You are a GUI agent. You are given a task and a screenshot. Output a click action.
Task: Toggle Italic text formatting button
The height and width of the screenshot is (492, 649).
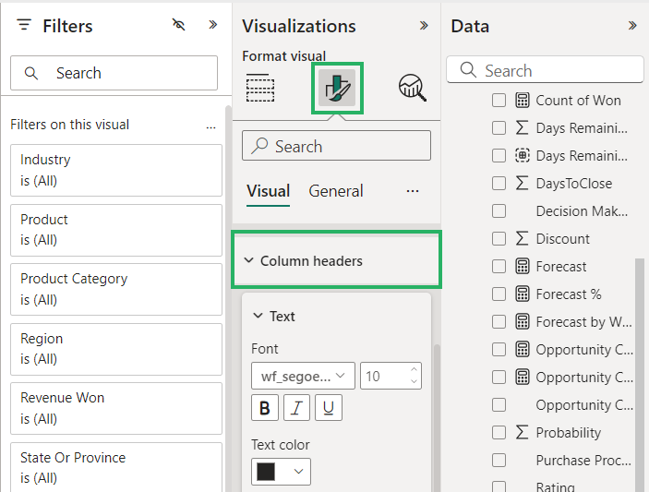296,407
